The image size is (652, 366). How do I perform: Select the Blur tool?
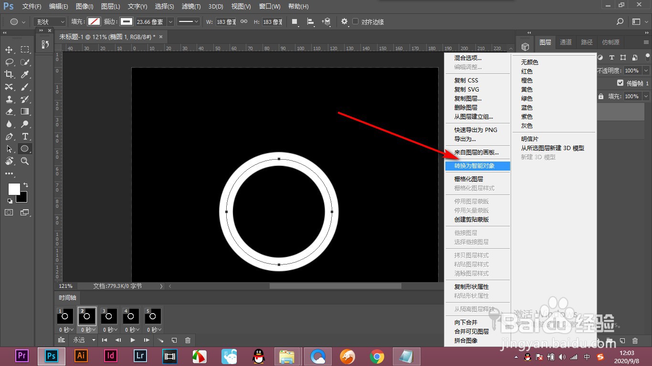coord(9,124)
